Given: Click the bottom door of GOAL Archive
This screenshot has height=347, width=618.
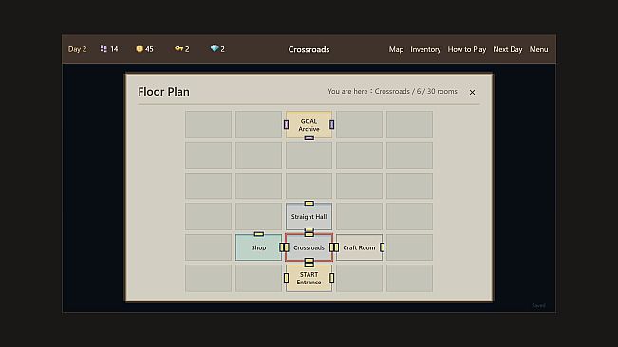Looking at the screenshot, I should pyautogui.click(x=309, y=138).
